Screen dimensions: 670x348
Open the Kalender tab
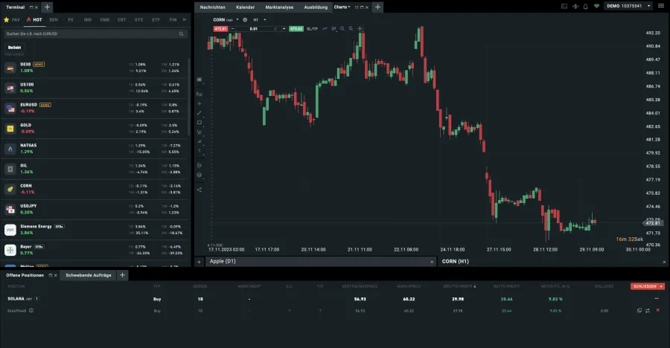tap(245, 7)
